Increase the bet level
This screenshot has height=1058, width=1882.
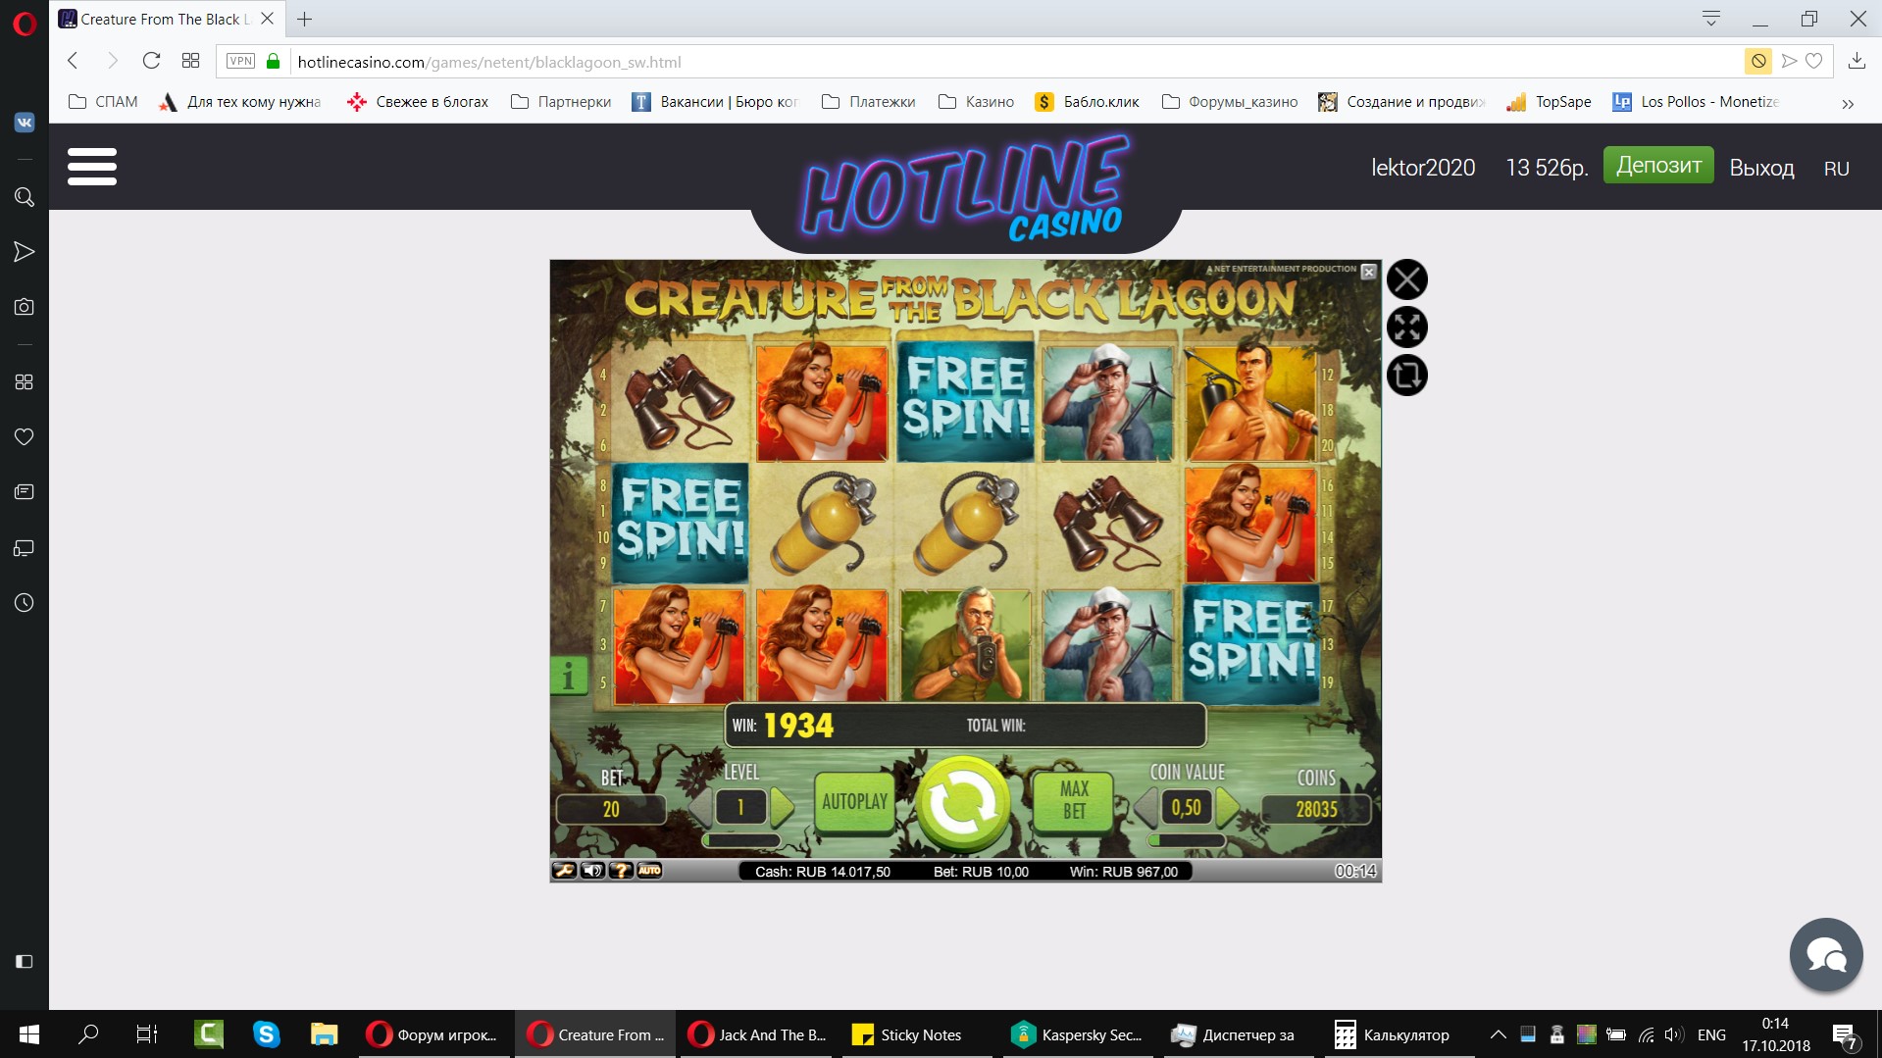pyautogui.click(x=782, y=807)
